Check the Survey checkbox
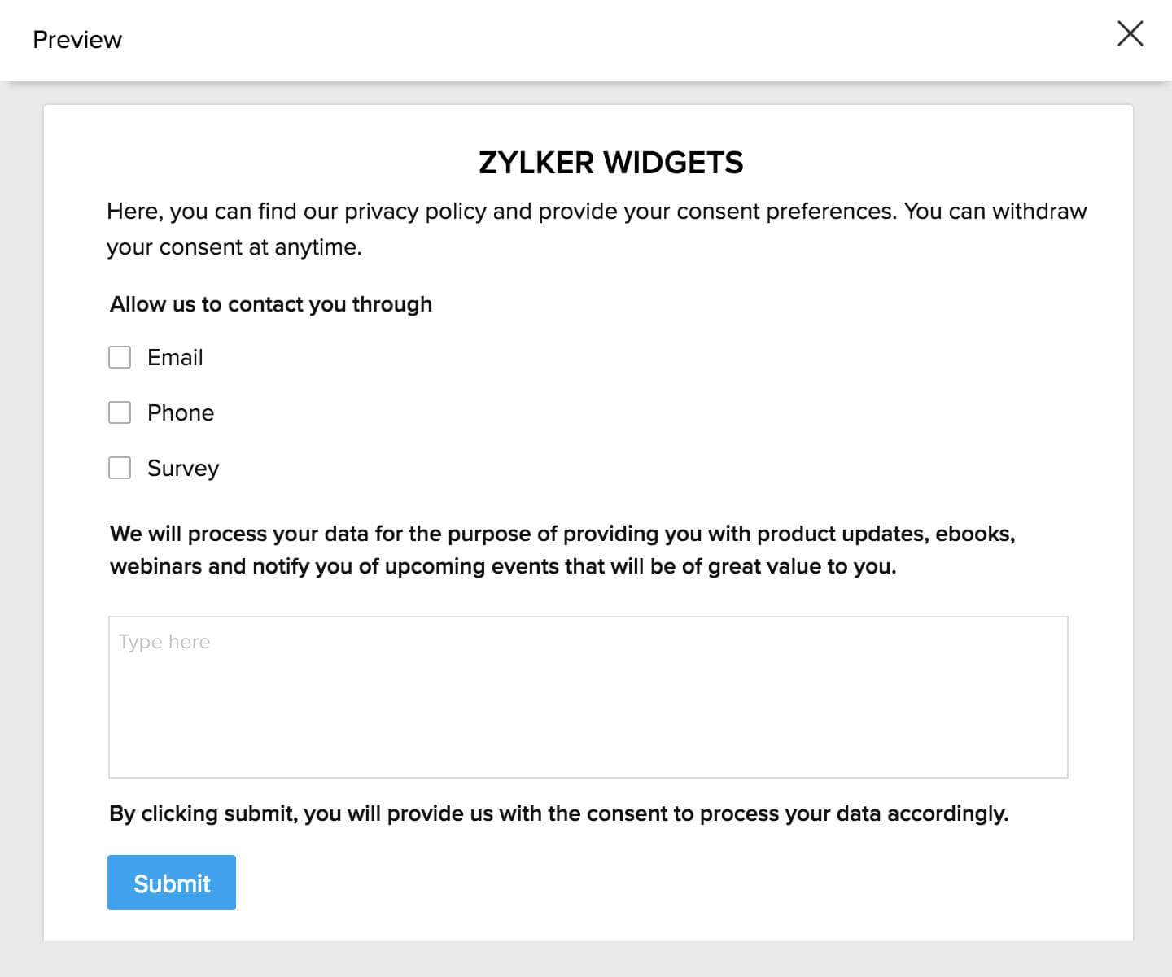The height and width of the screenshot is (977, 1172). click(120, 468)
